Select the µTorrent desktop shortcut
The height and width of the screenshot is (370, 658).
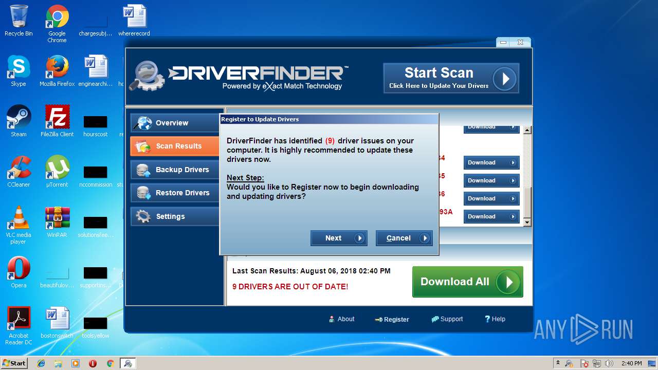pos(57,172)
